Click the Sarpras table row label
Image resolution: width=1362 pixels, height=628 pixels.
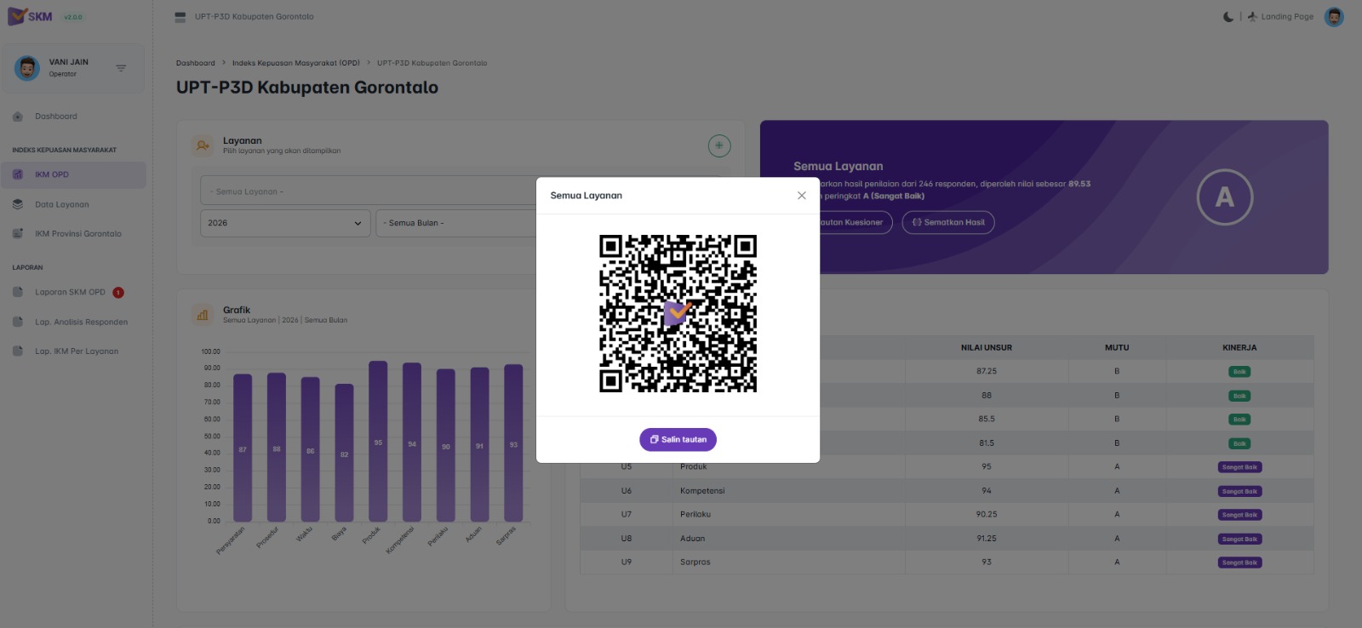(x=695, y=562)
